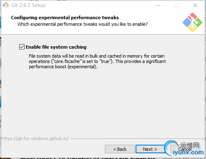Click the red diamond of the Git logo
The height and width of the screenshot is (159, 206).
click(x=192, y=17)
